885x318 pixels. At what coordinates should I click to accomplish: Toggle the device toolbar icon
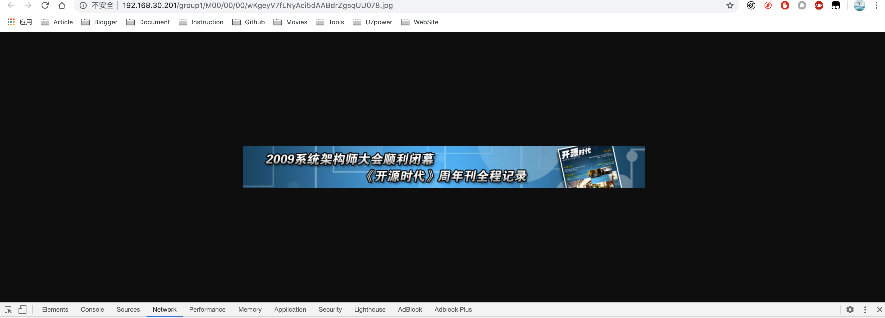pyautogui.click(x=22, y=310)
